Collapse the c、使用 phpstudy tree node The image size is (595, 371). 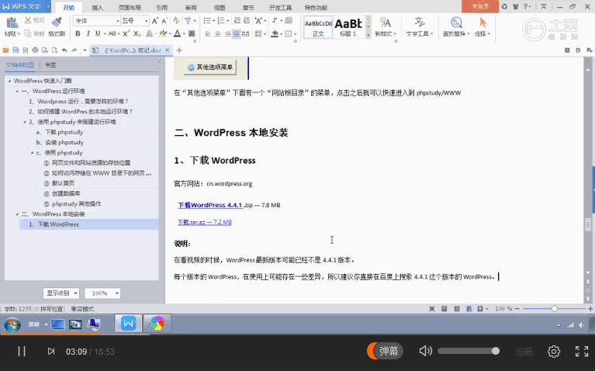(x=33, y=153)
